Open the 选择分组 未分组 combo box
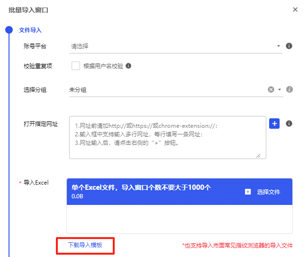 click(176, 90)
